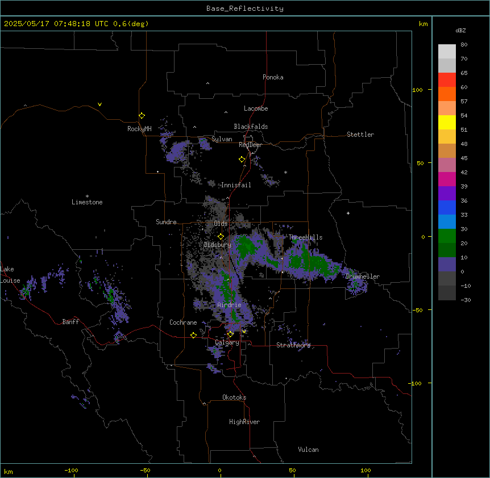This screenshot has height=478, width=490.
Task: Click the orange 57 dBZ legend swatch
Action: coord(447,94)
